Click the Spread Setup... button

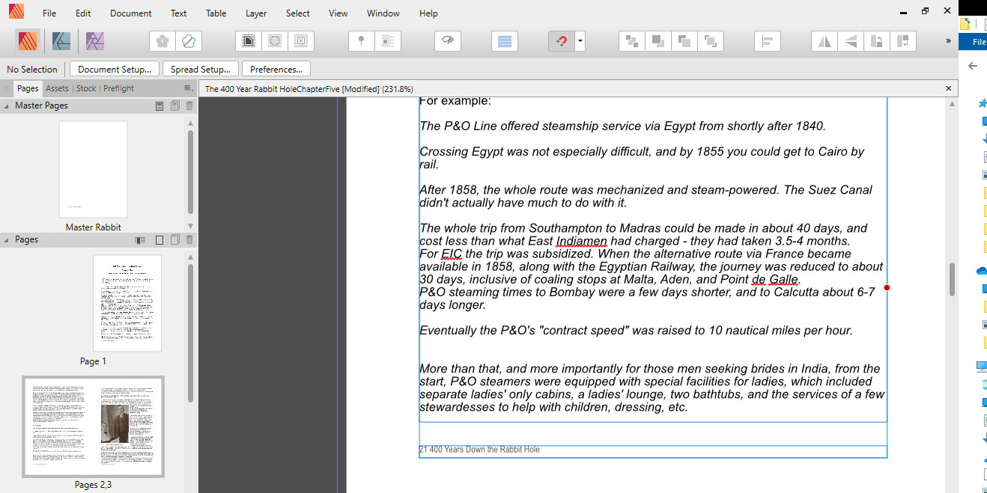(x=200, y=69)
